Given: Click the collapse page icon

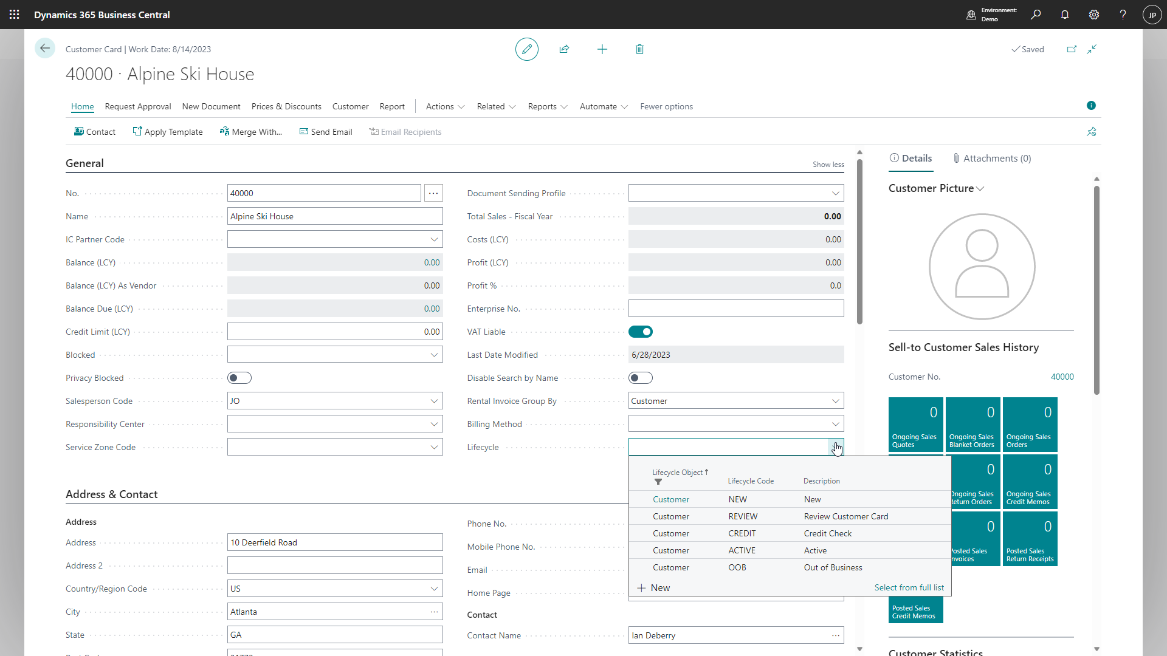Looking at the screenshot, I should [1092, 49].
